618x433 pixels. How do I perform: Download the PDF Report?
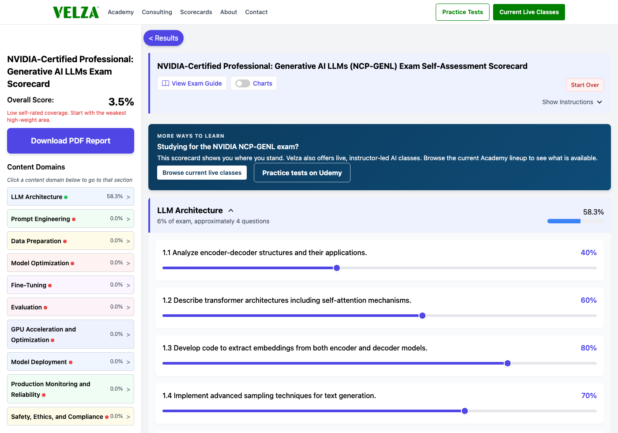pyautogui.click(x=71, y=141)
